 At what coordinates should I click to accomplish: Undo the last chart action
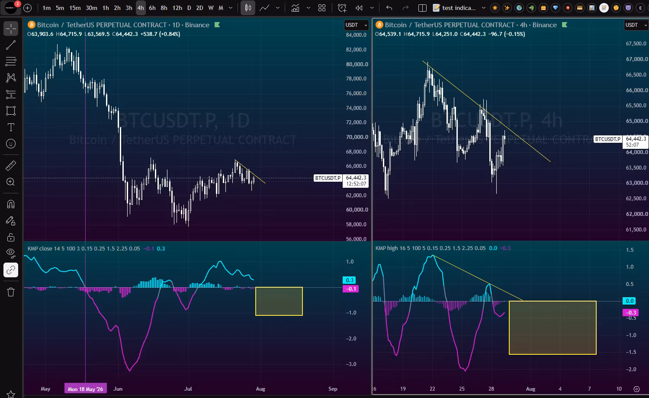[x=389, y=8]
